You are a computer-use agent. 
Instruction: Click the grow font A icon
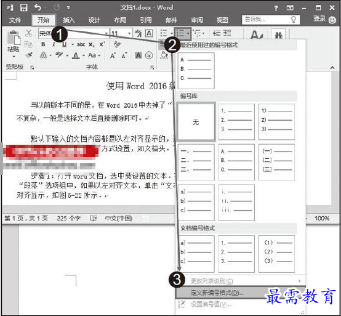tap(113, 55)
